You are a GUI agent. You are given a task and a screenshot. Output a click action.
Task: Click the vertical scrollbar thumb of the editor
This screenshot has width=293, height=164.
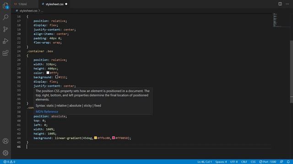[x=291, y=72]
